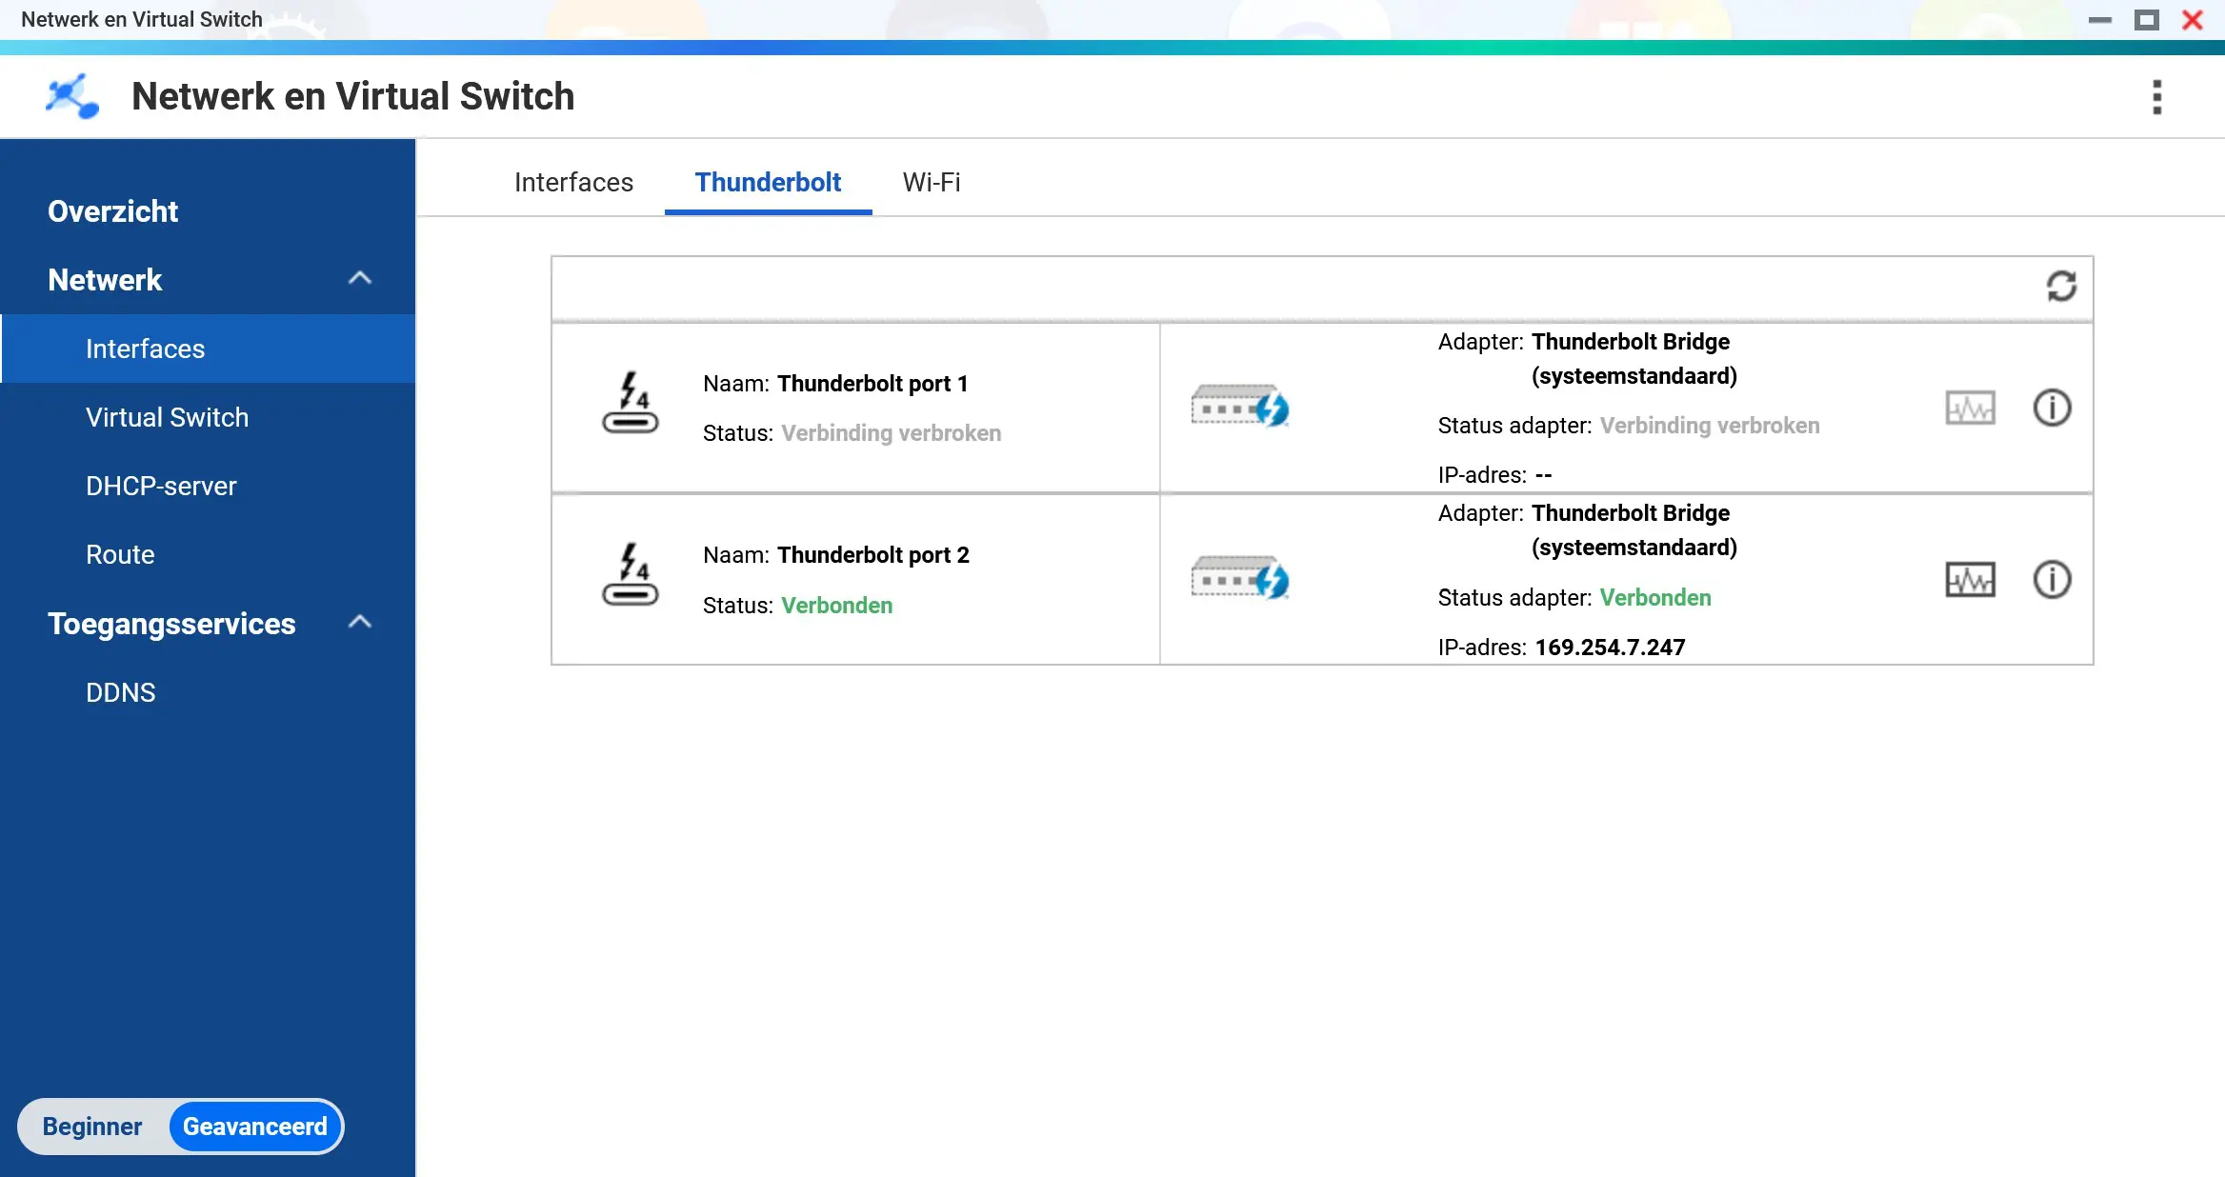Image resolution: width=2225 pixels, height=1177 pixels.
Task: Open traffic monitor for Thunderbolt port 1
Action: 1970,409
